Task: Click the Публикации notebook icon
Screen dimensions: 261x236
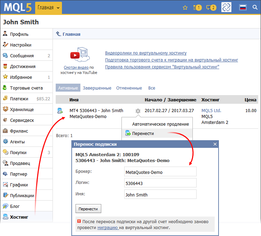Action: [6, 195]
